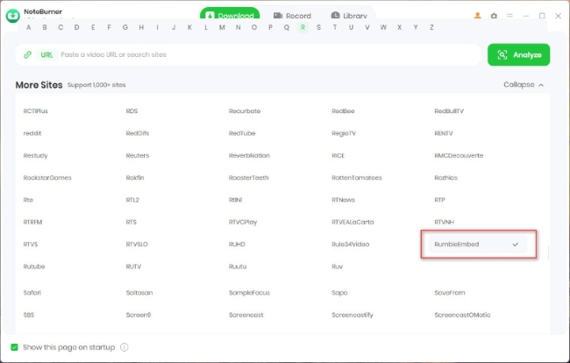The image size is (570, 363).
Task: Open the RDS site
Action: point(132,111)
